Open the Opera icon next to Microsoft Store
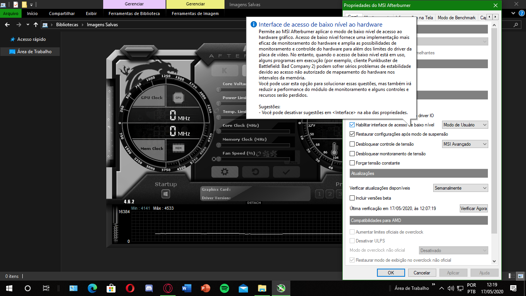Viewport: 526px width, 296px height. coord(130,288)
